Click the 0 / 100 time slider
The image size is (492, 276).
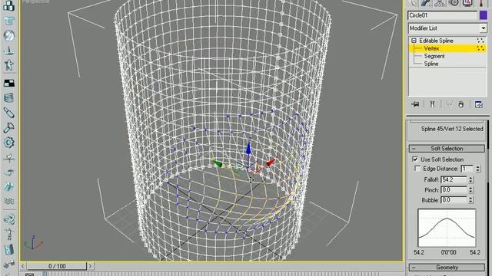pyautogui.click(x=57, y=266)
